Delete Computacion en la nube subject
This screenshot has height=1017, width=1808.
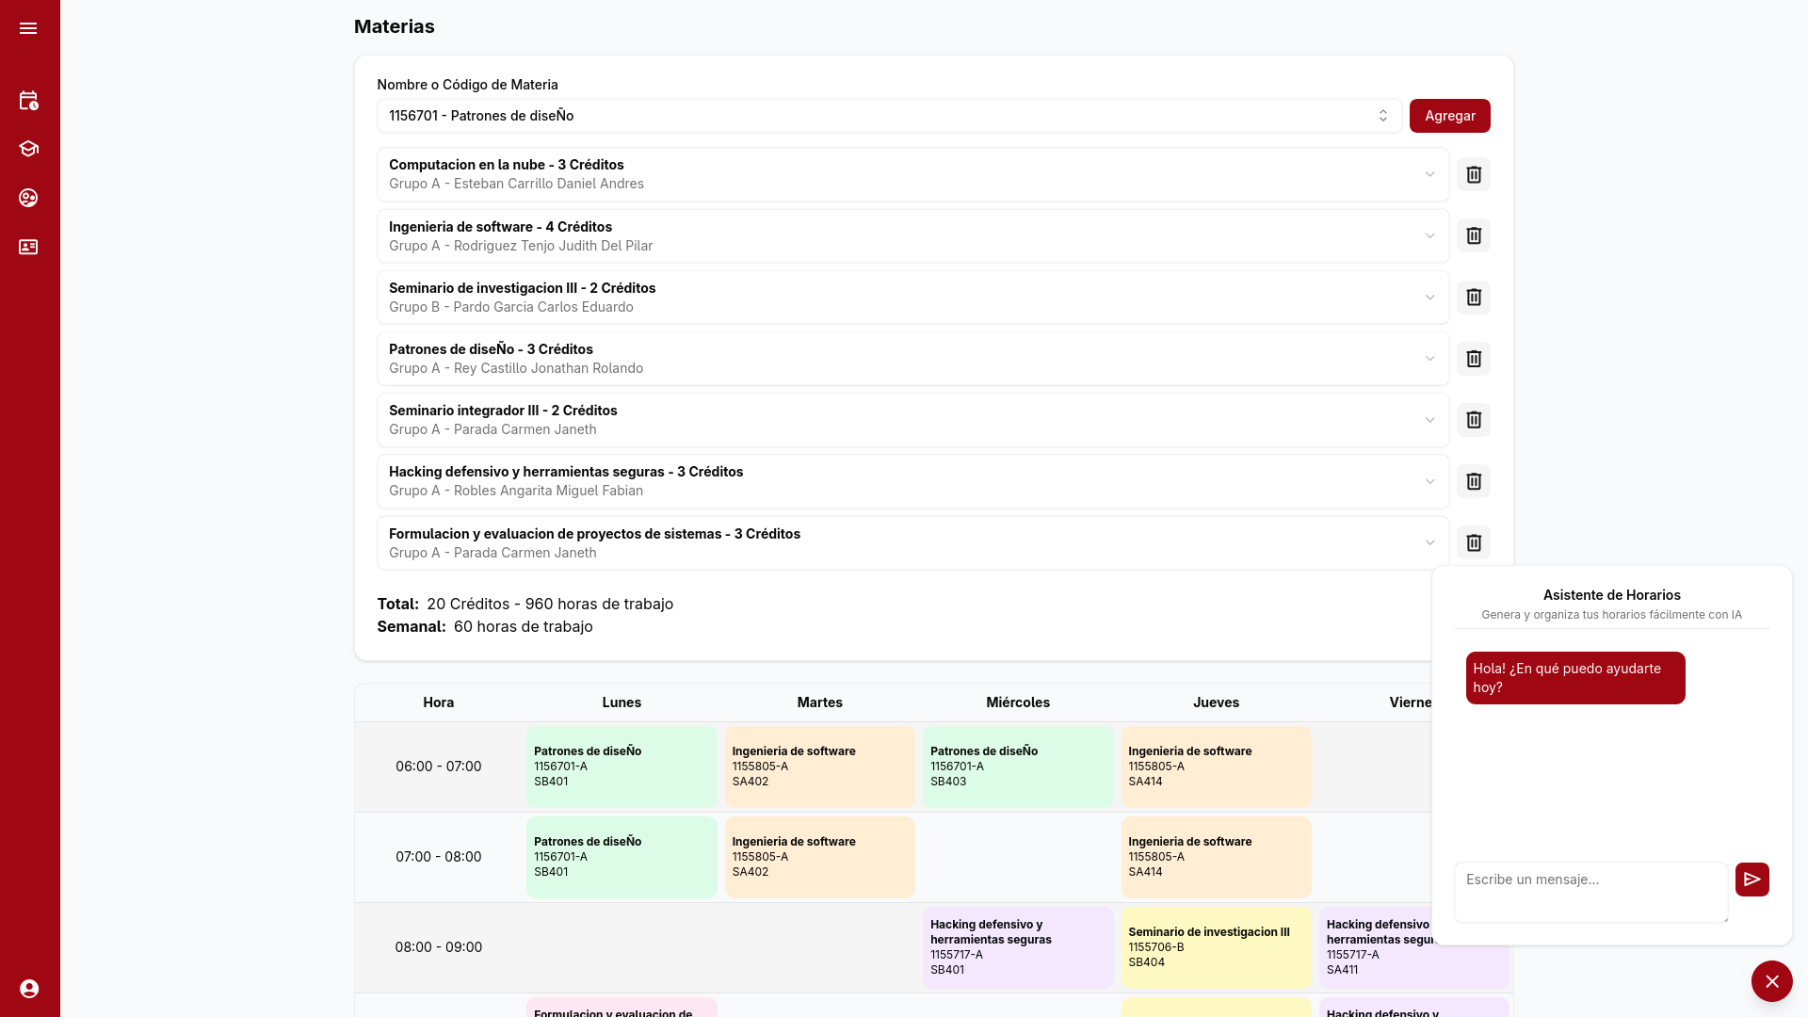point(1474,174)
